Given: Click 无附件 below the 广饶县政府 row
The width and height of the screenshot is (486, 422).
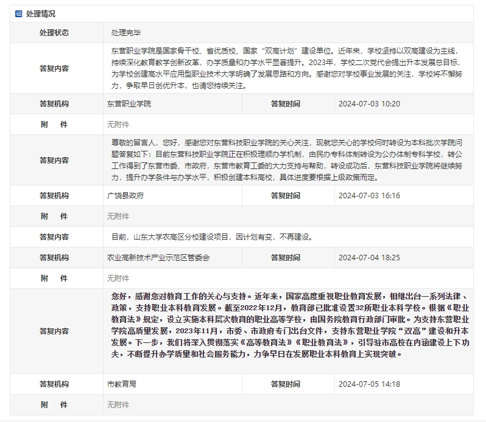Looking at the screenshot, I should click(x=118, y=216).
